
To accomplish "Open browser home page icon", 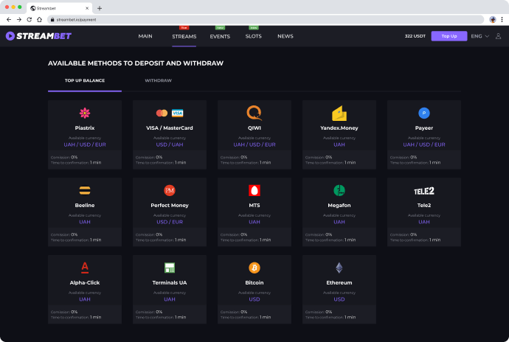I will click(39, 19).
